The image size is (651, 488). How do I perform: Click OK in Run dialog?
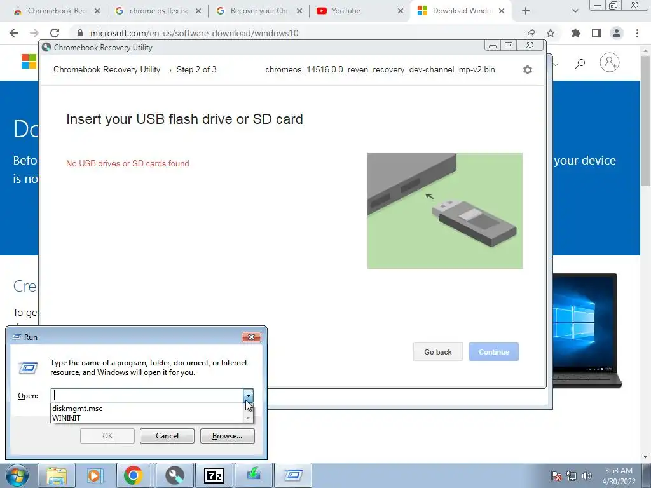tap(107, 436)
